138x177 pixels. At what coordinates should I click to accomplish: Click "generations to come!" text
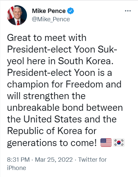click(x=52, y=143)
